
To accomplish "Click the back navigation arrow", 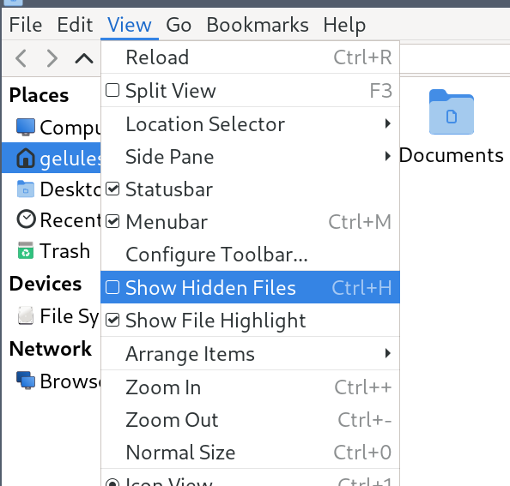I will [21, 58].
